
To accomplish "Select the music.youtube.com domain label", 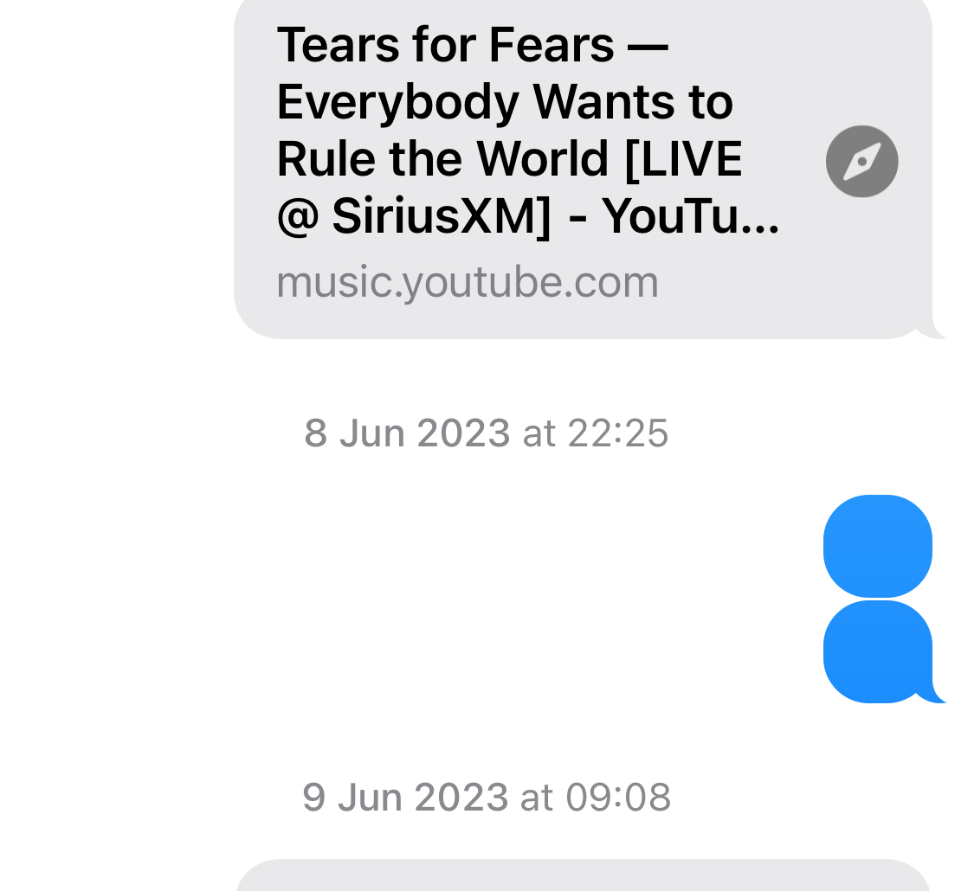I will pos(468,282).
